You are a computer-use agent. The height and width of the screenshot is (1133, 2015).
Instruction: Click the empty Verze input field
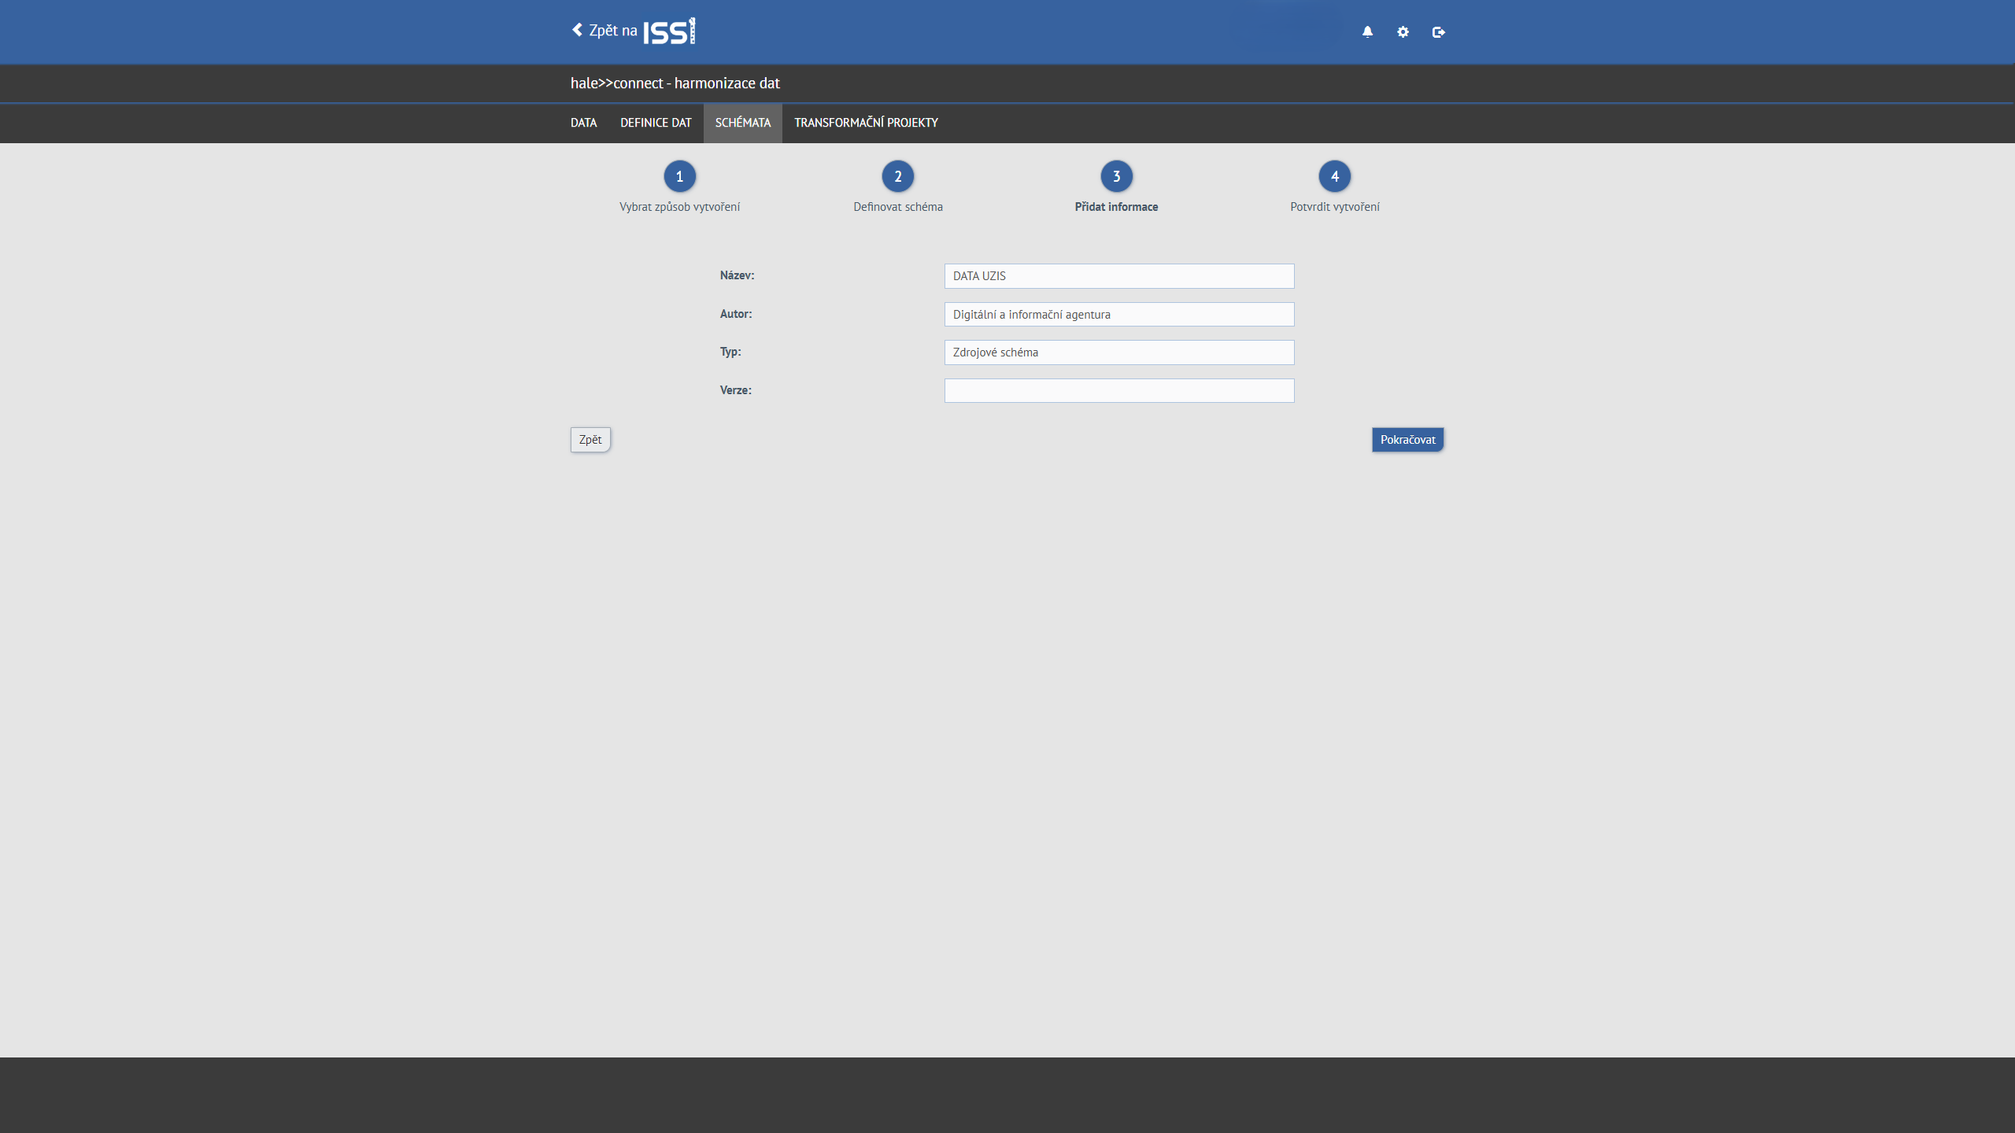coord(1118,391)
